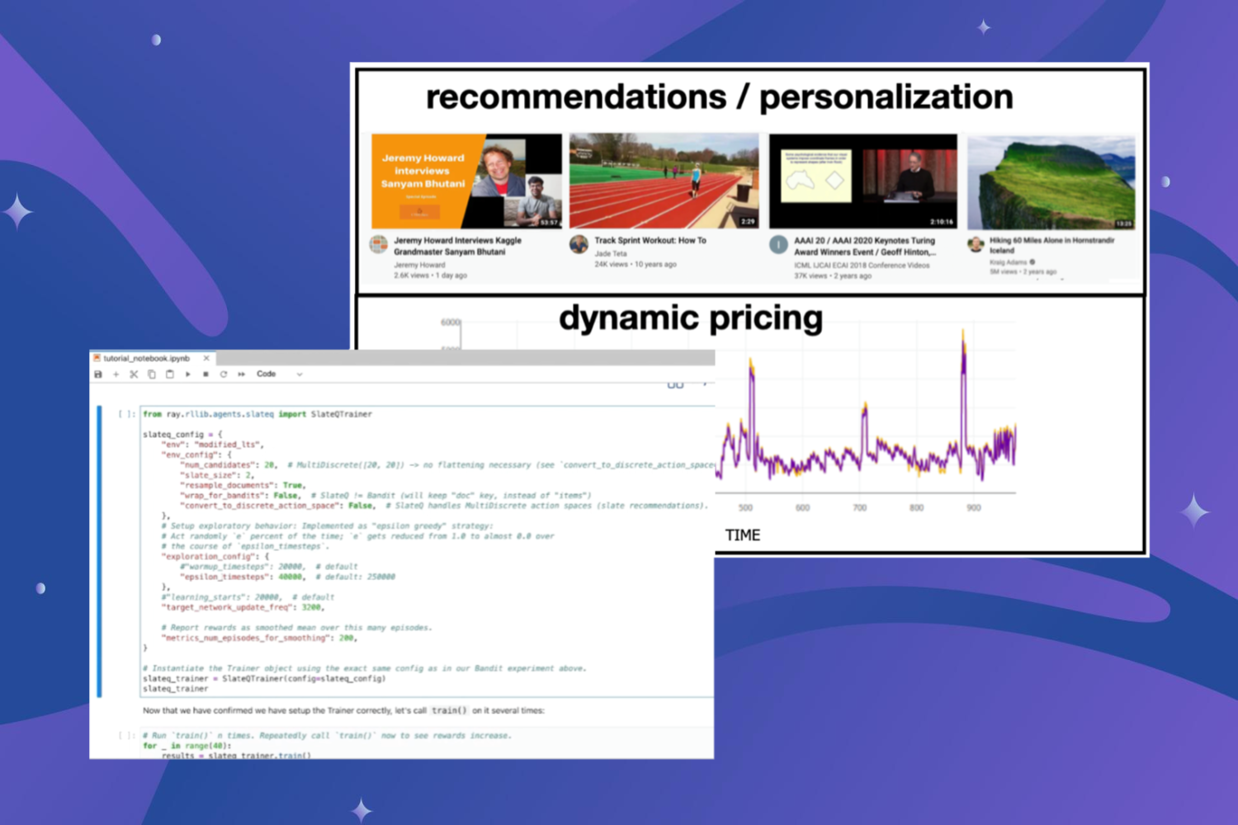1238x825 pixels.
Task: Open the AAAI 2020 Keynotes video link
Action: coord(862,246)
